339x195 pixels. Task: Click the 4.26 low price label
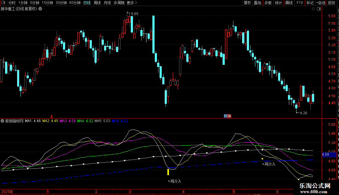pos(304,113)
